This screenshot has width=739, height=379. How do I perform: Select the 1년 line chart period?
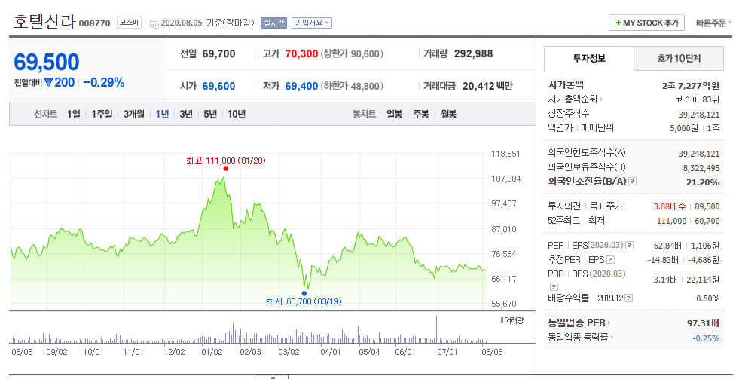[162, 114]
